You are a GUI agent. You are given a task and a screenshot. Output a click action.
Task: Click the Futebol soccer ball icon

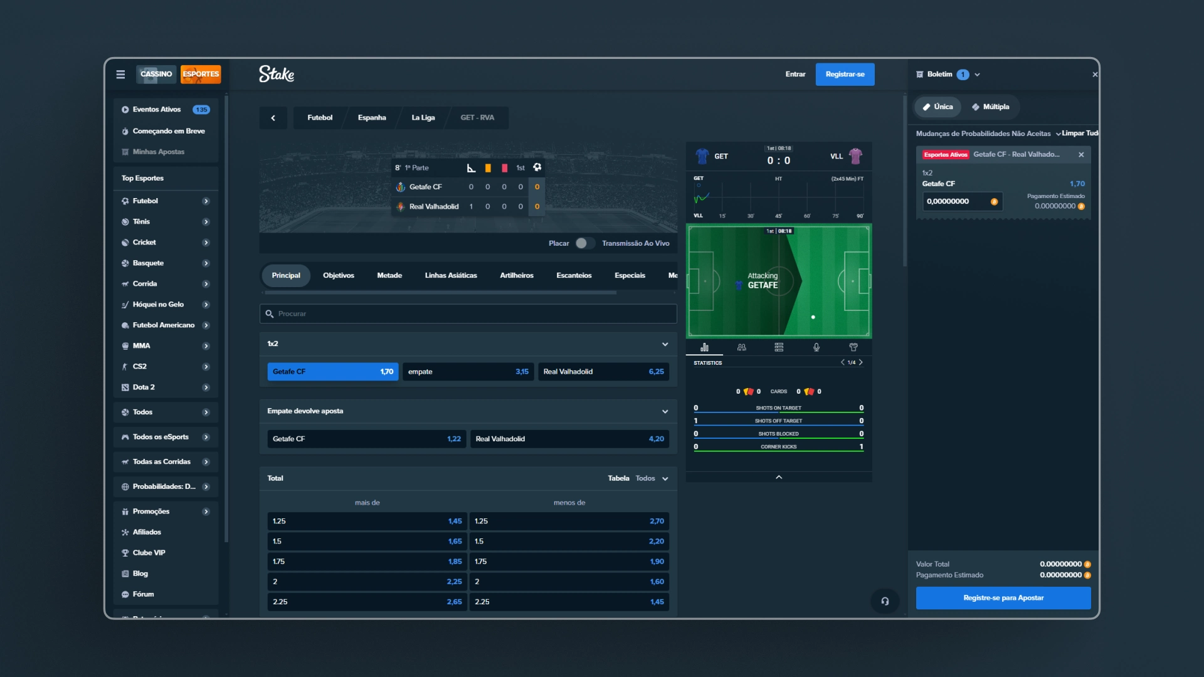pos(125,201)
